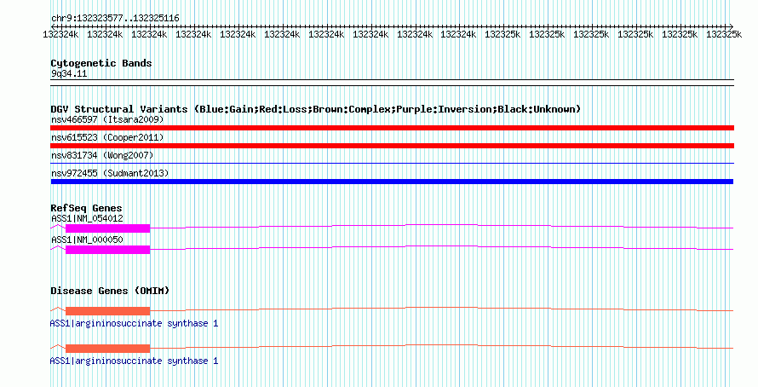Click the magenta exon block of NM_054012
This screenshot has width=758, height=387.
[108, 228]
